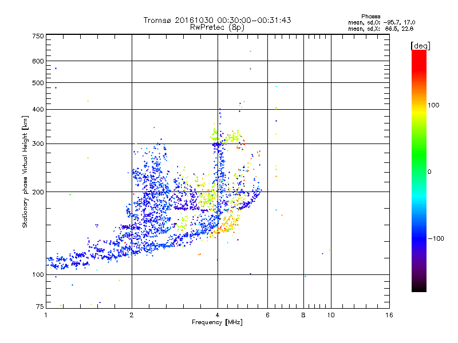Click the x-axis label '2'
The height and width of the screenshot is (343, 458).
pyautogui.click(x=132, y=315)
